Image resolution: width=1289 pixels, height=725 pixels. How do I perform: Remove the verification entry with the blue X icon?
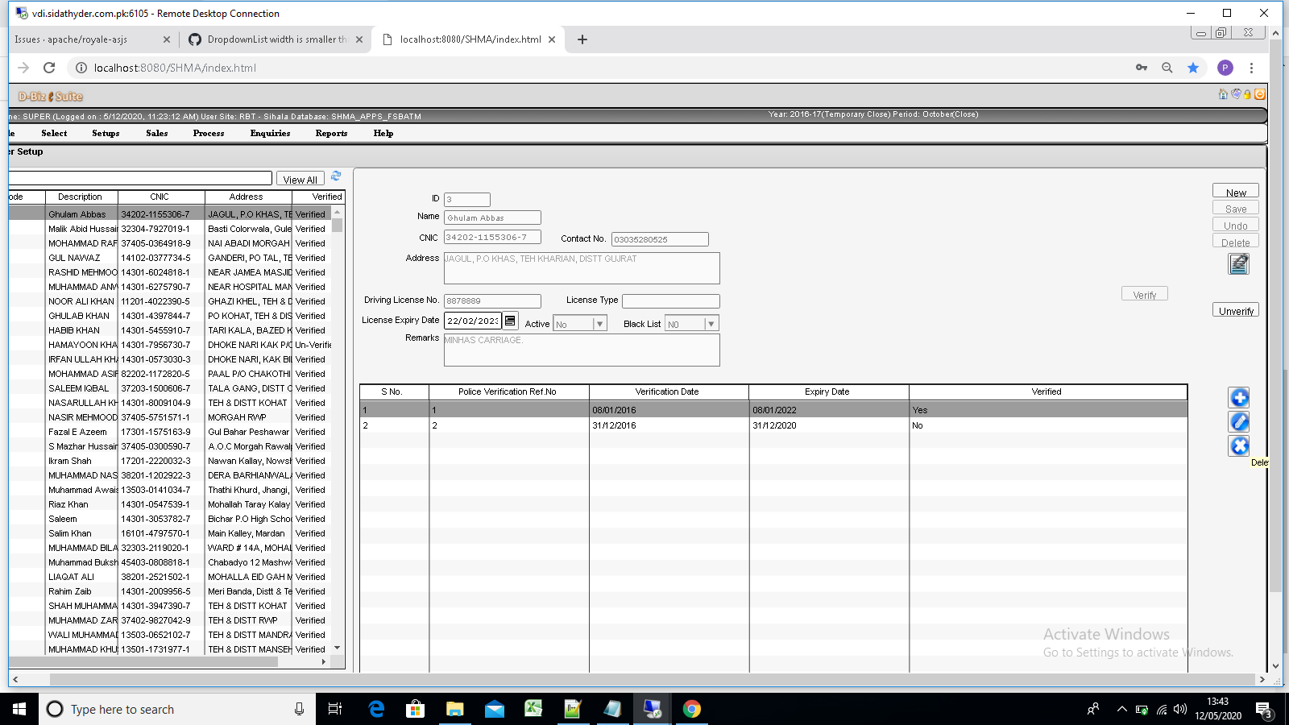coord(1238,445)
